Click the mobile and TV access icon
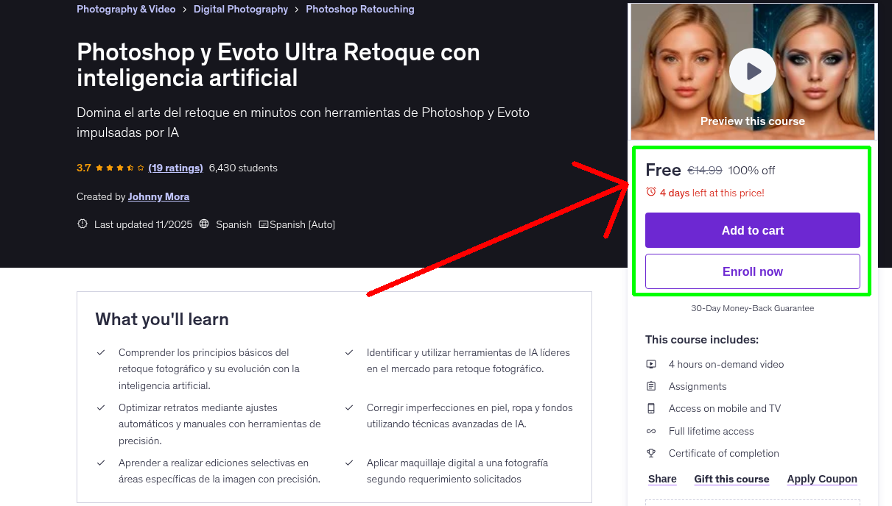This screenshot has width=892, height=506. [651, 408]
